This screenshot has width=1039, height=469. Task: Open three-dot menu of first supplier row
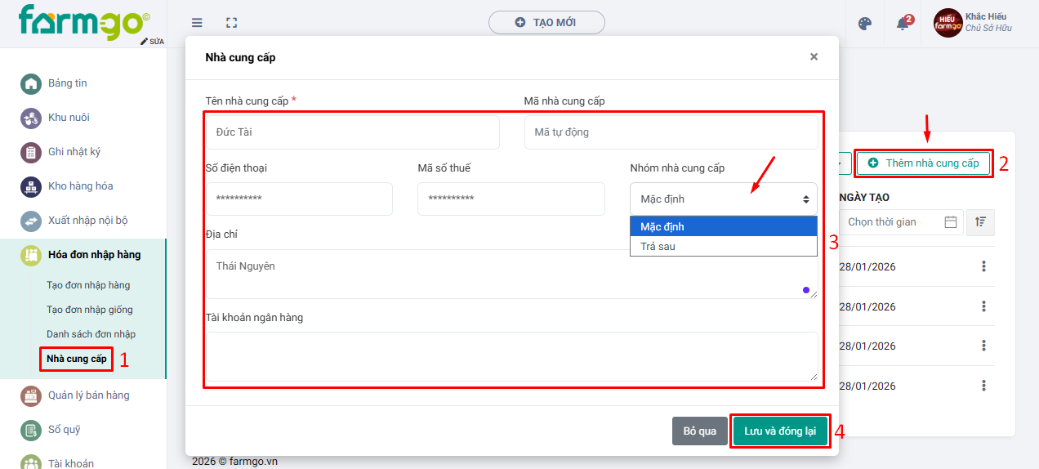[983, 266]
